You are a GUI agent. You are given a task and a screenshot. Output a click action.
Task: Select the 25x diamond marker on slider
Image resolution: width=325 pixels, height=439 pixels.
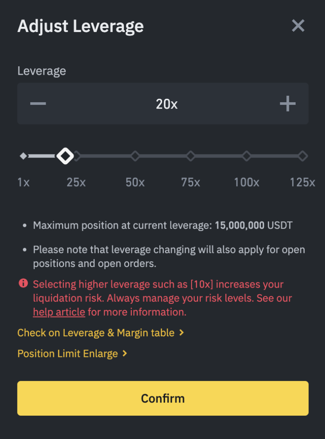point(77,156)
